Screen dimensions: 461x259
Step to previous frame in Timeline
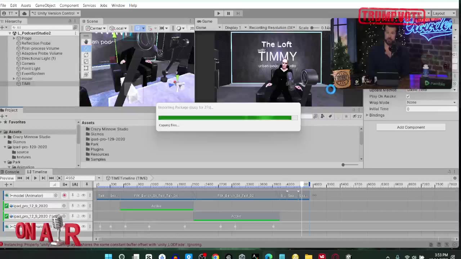[x=27, y=178]
